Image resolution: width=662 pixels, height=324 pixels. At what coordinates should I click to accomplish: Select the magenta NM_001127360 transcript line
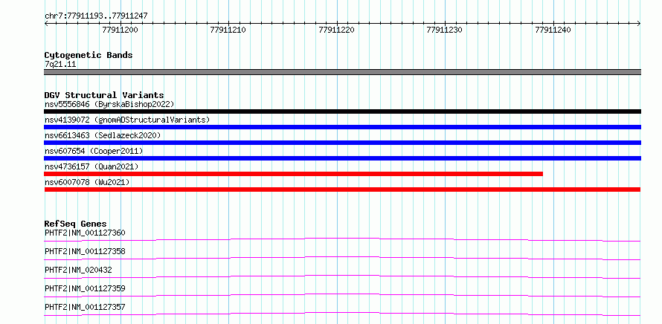342,239
